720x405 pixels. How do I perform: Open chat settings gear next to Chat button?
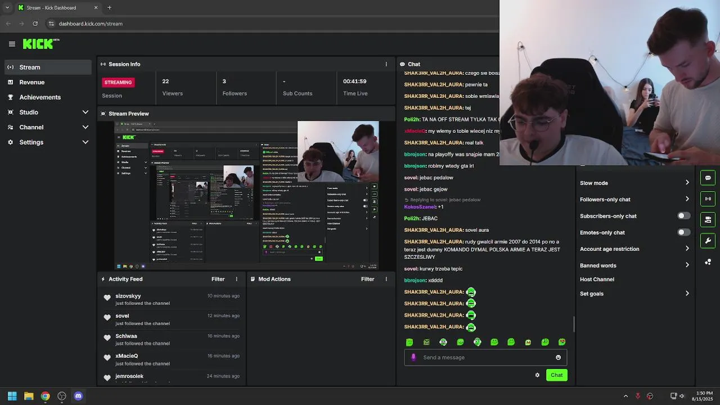click(x=537, y=375)
